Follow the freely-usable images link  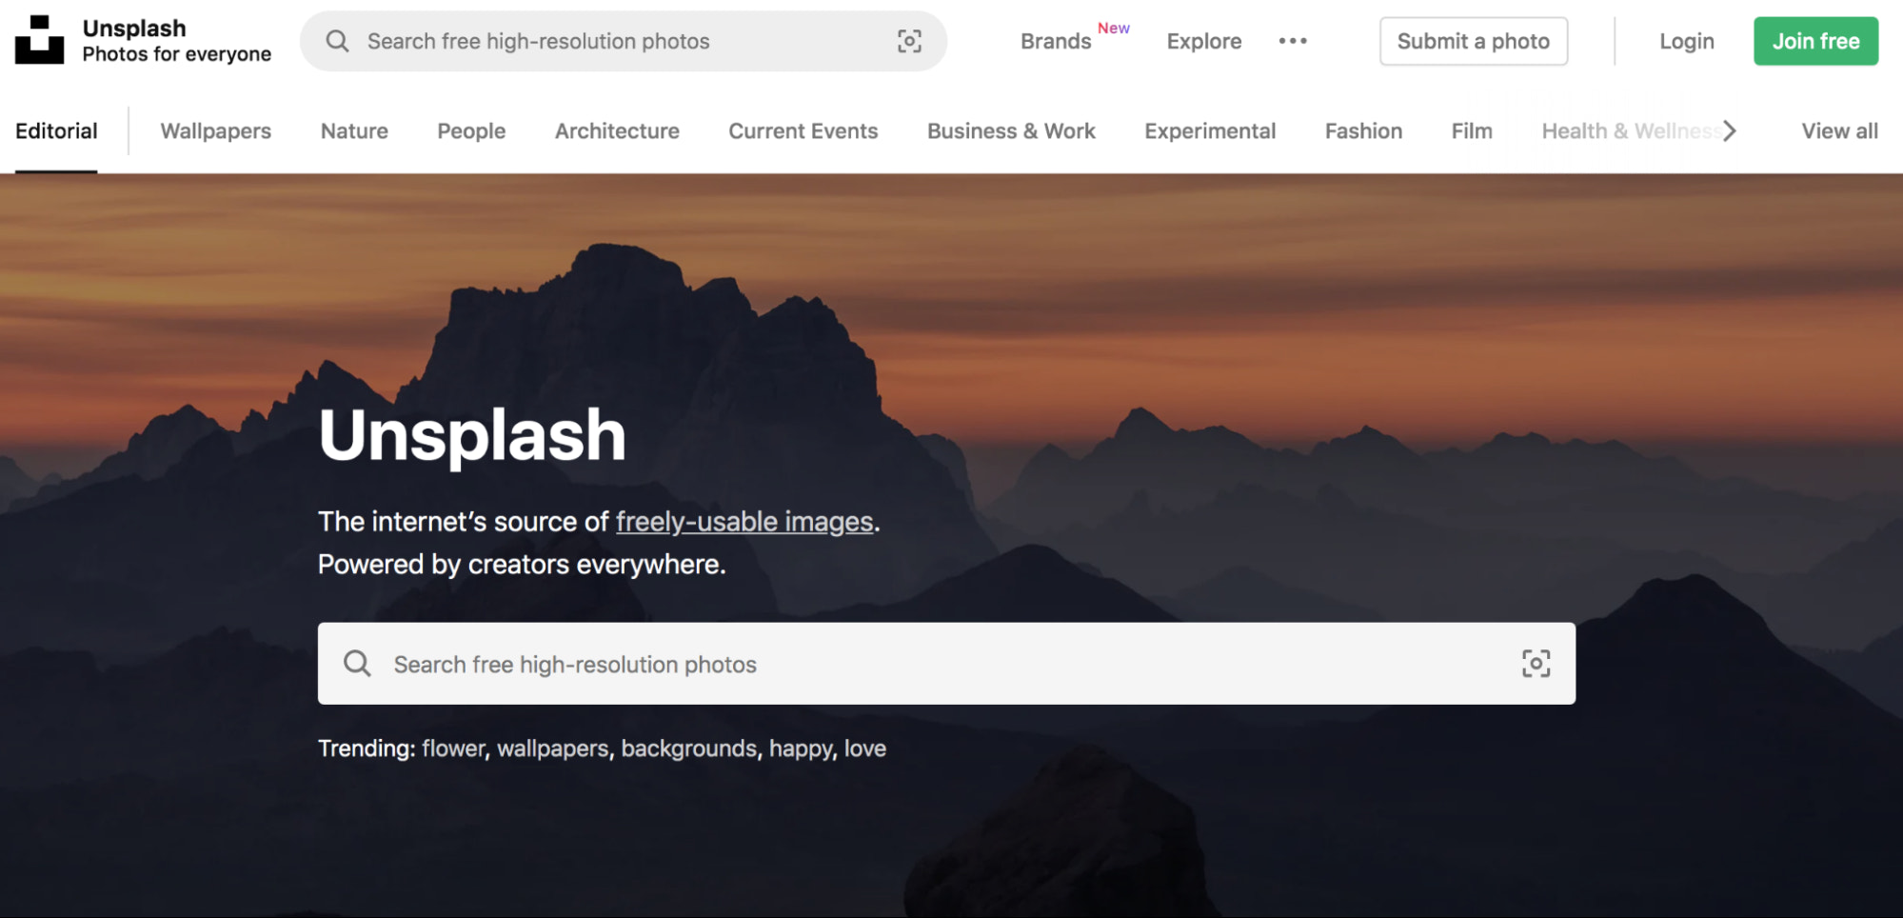(743, 522)
